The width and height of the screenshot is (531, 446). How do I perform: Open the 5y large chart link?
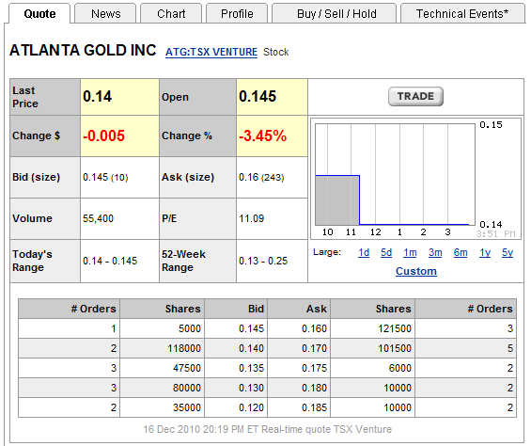(508, 252)
